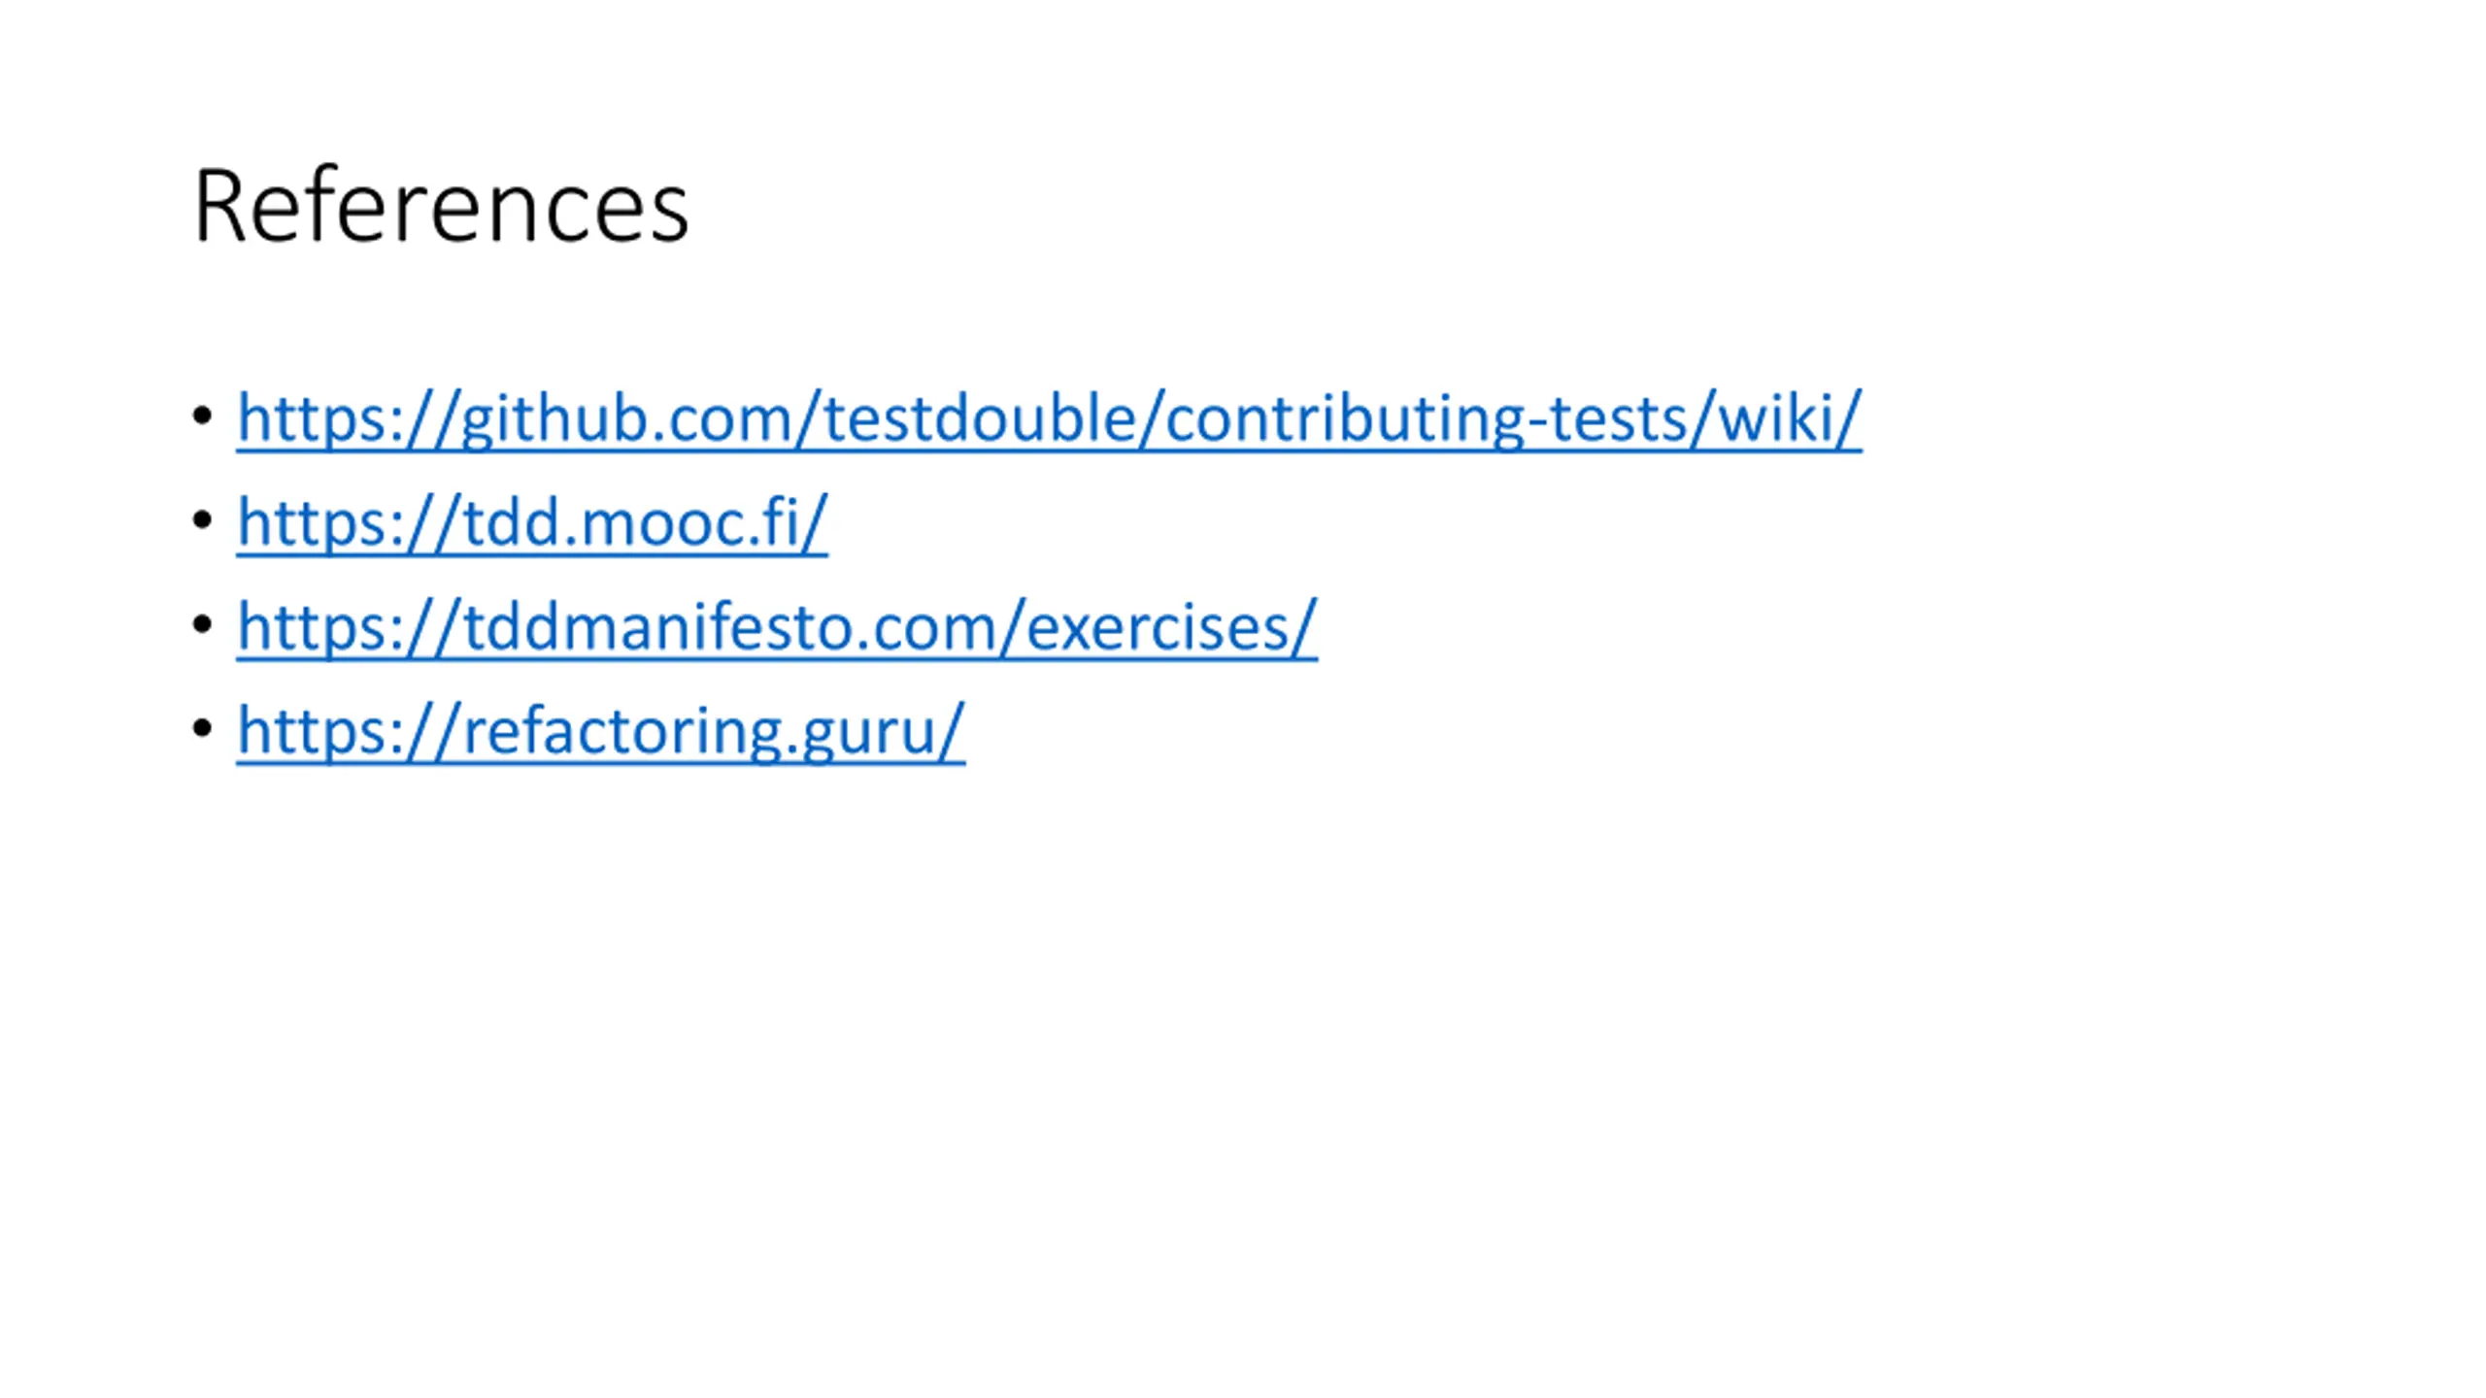Click the blank slide area below the links
This screenshot has width=2486, height=1398.
1243,1068
